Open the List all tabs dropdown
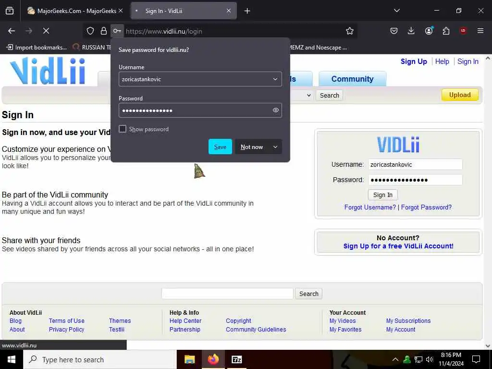492x369 pixels. point(396,11)
